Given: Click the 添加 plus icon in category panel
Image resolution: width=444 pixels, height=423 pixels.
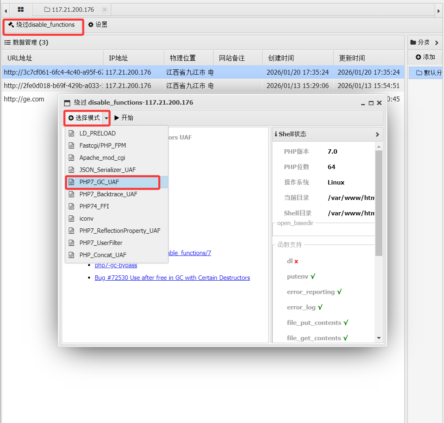Looking at the screenshot, I should click(x=418, y=57).
